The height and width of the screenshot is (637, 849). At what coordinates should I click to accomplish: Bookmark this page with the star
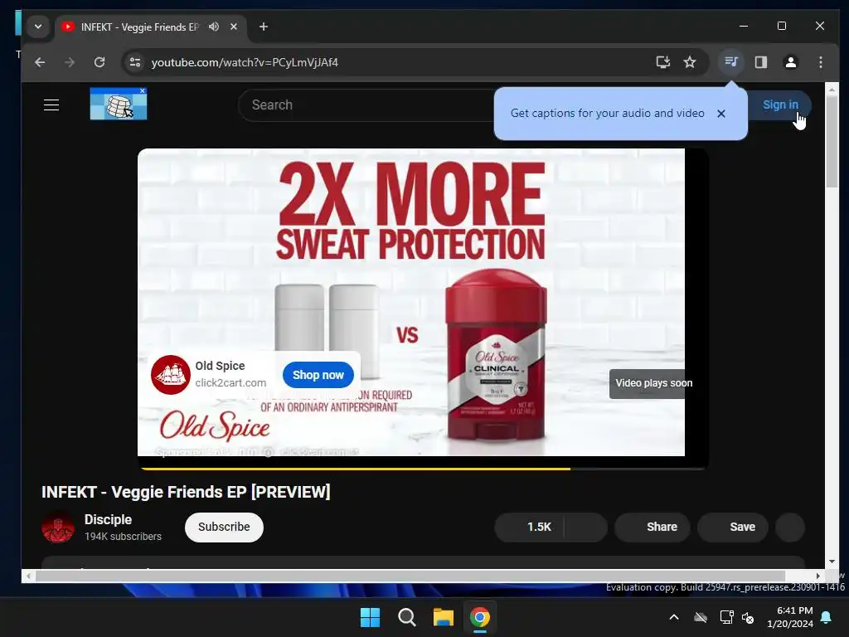click(x=690, y=62)
